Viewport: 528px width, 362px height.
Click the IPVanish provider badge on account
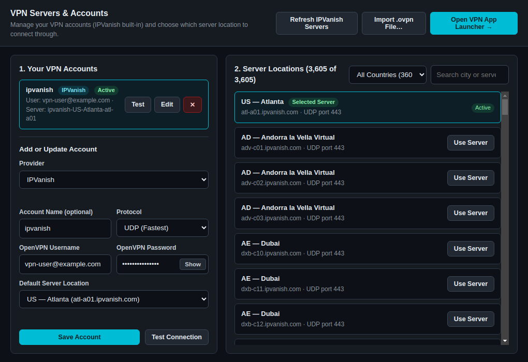click(x=74, y=90)
